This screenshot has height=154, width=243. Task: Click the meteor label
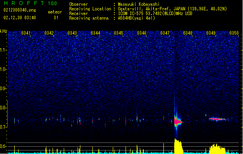coord(55,12)
